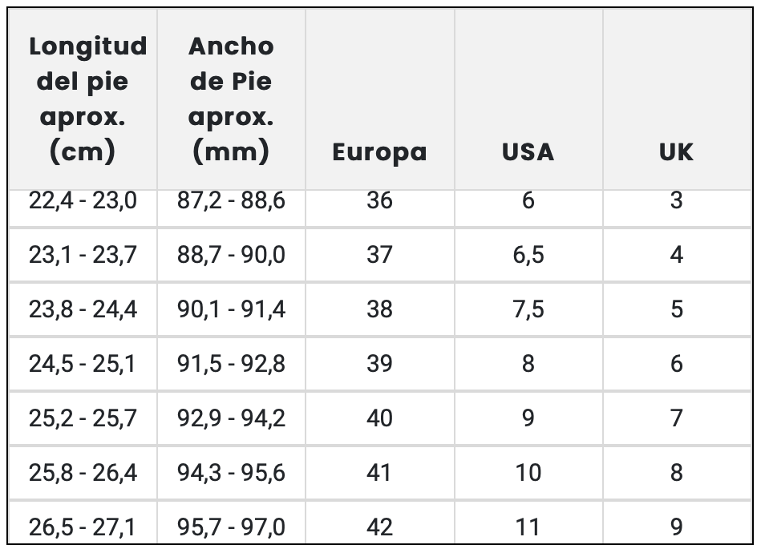
Task: Select USA size 6,5 cell
Action: [528, 255]
